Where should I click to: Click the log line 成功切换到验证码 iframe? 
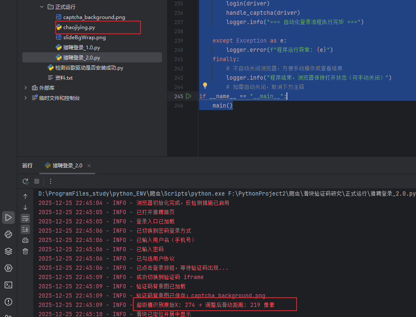(121, 277)
